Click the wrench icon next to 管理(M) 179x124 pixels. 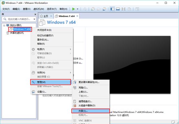coord(33,82)
